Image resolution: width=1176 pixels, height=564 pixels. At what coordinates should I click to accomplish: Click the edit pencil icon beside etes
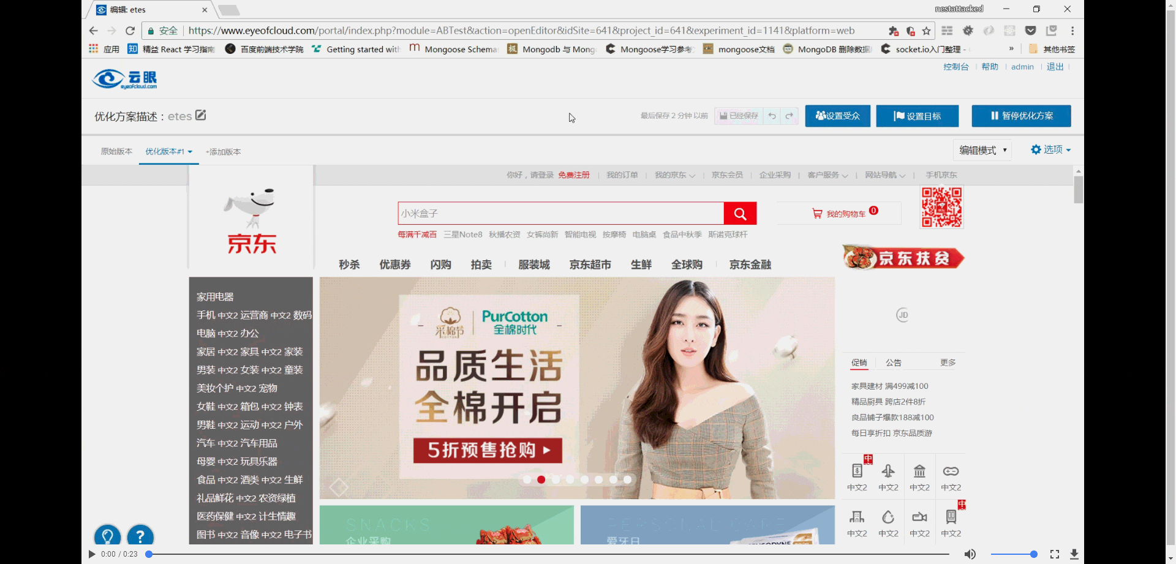(200, 115)
